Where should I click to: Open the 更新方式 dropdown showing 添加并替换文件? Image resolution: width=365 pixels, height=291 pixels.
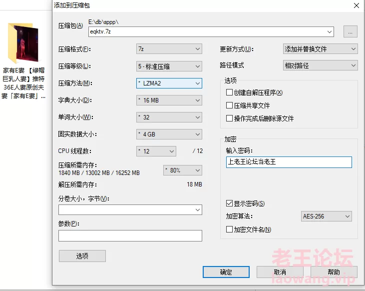click(320, 49)
